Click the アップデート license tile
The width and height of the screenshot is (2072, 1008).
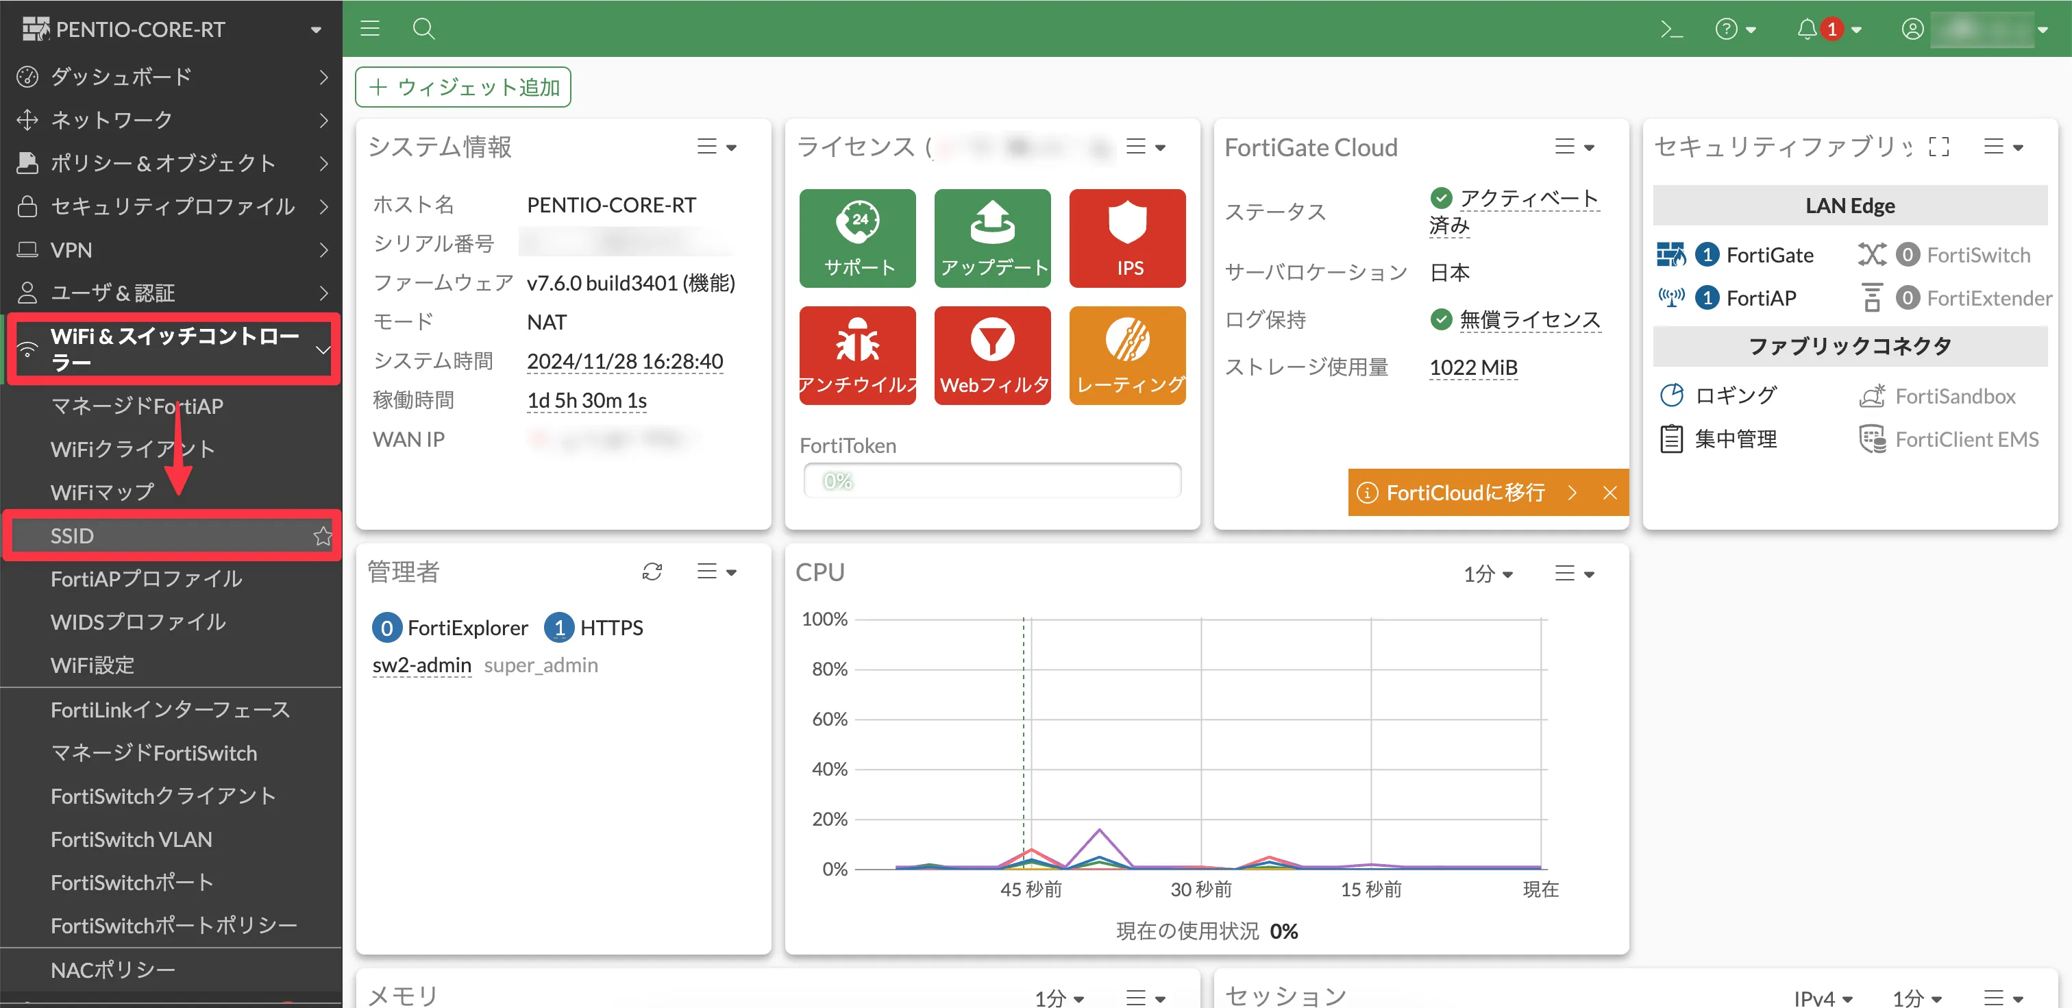coord(993,238)
